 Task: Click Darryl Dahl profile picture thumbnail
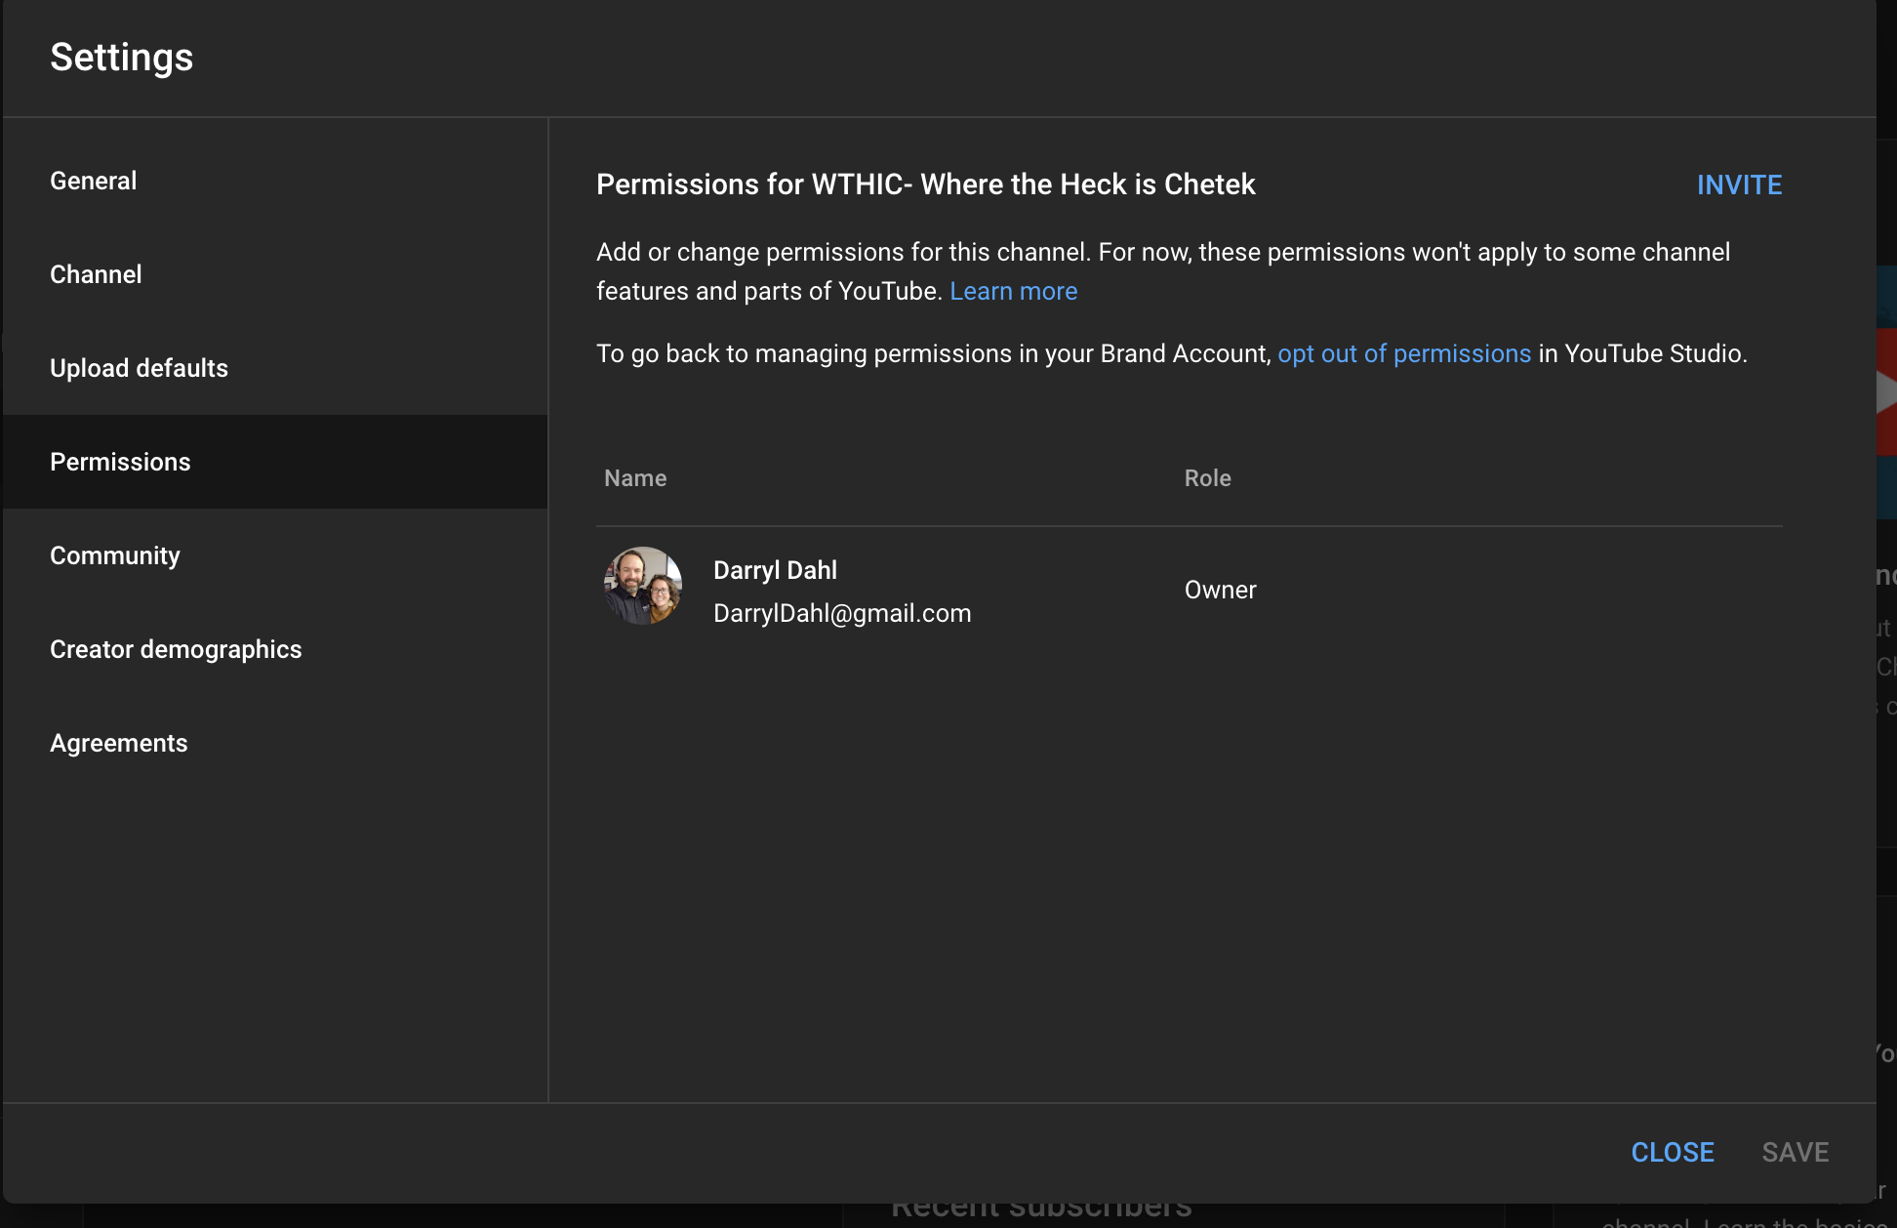coord(646,587)
